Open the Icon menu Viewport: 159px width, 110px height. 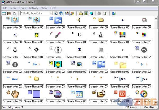(13, 8)
